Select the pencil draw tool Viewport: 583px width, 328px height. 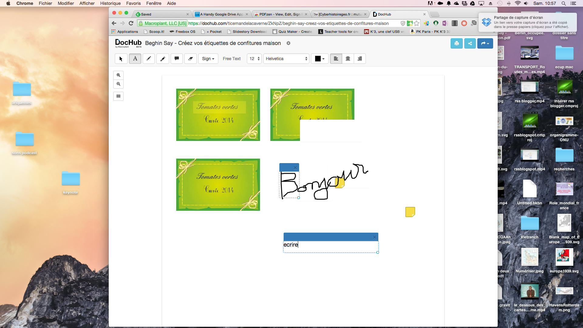(148, 59)
